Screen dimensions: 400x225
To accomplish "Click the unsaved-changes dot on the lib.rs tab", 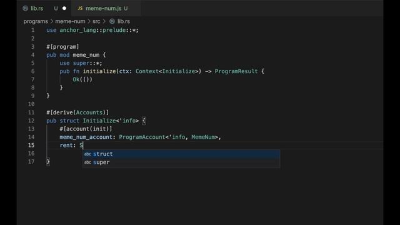I will click(64, 8).
